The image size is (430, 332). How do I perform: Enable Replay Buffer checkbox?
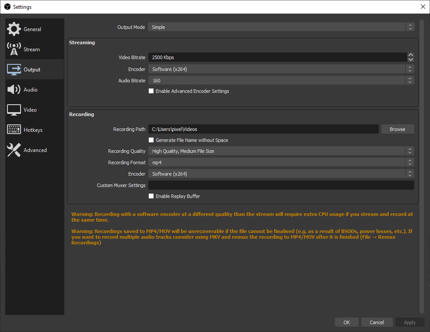[151, 196]
